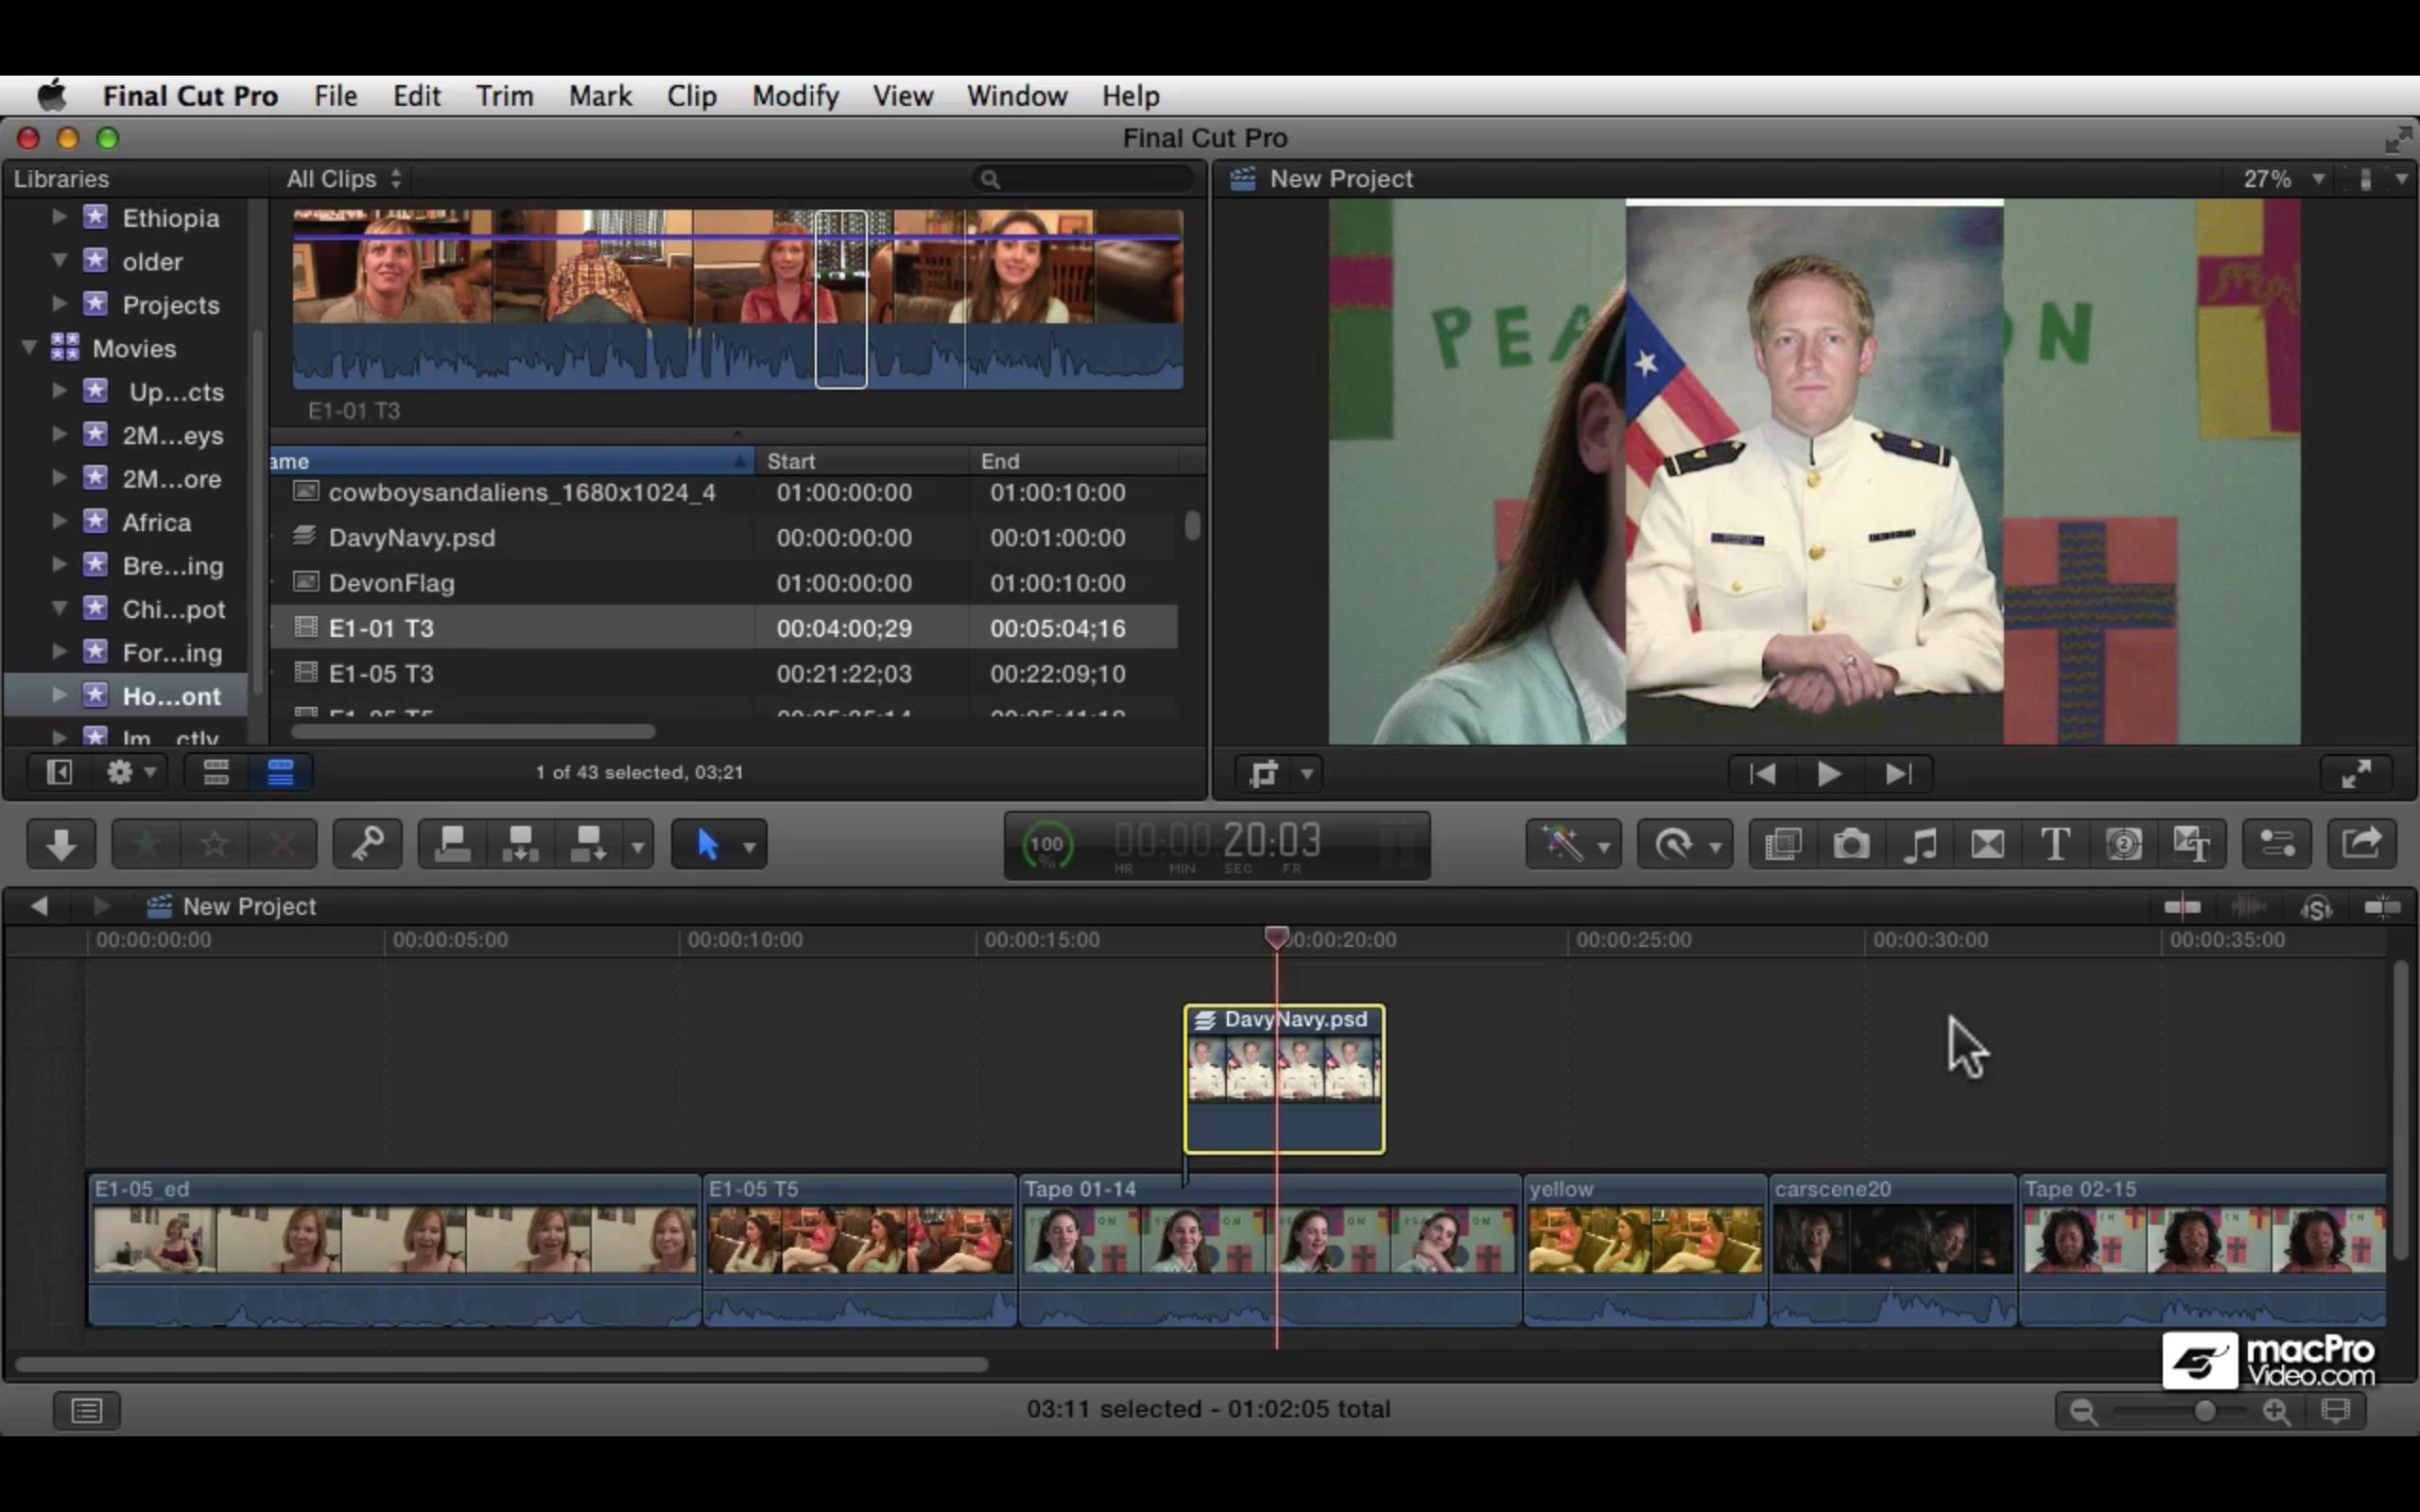Open the Effects browser icon
Image resolution: width=2420 pixels, height=1512 pixels.
(x=1783, y=845)
